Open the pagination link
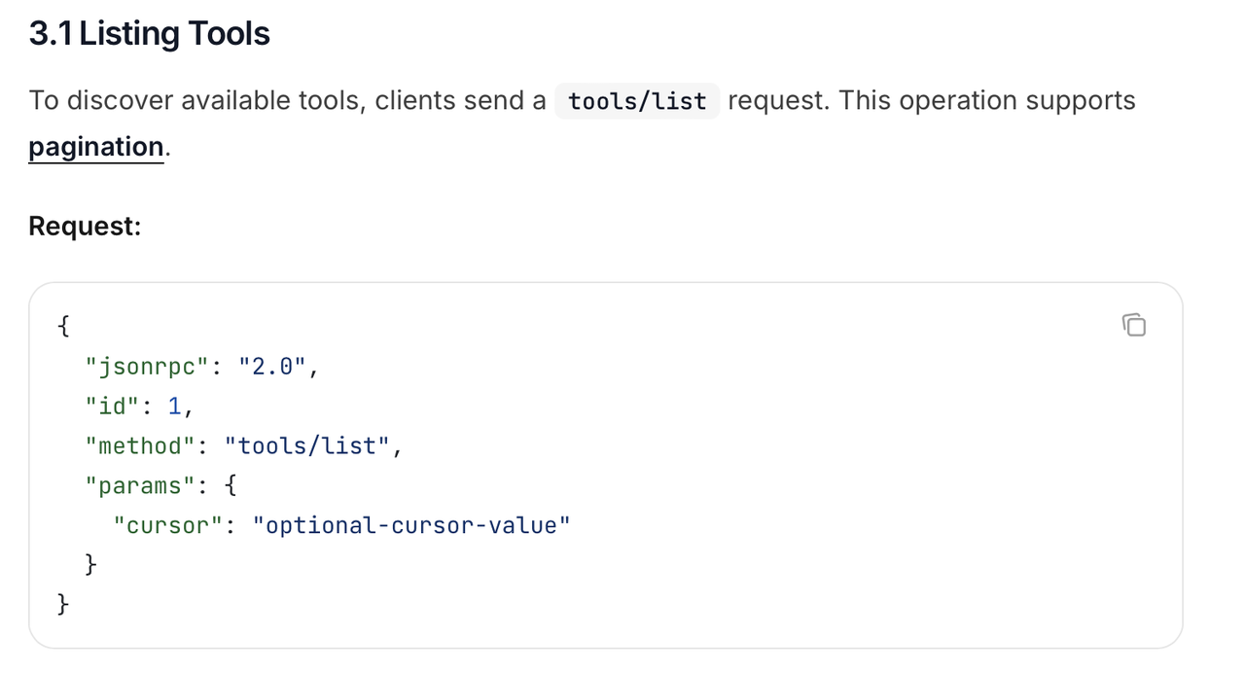Viewport: 1245px width, 674px height. coord(96,147)
